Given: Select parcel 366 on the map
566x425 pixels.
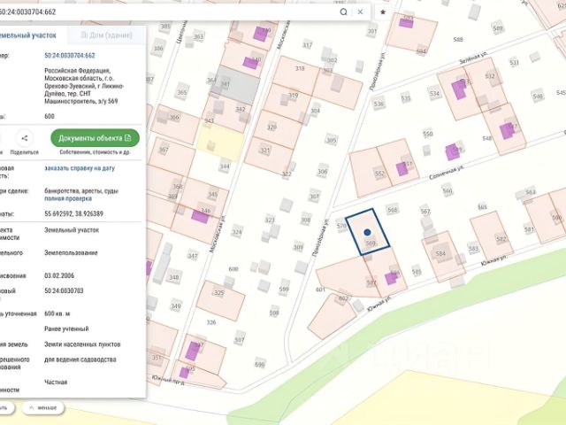Looking at the screenshot, I should (x=175, y=124).
